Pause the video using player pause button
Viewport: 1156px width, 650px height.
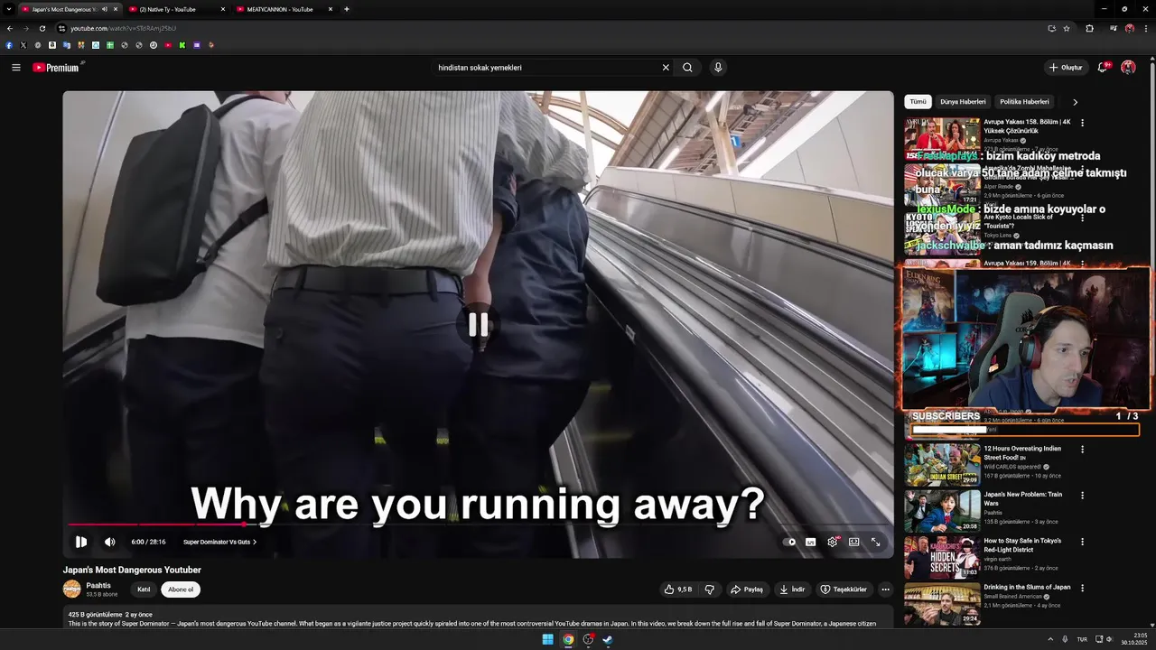coord(81,542)
